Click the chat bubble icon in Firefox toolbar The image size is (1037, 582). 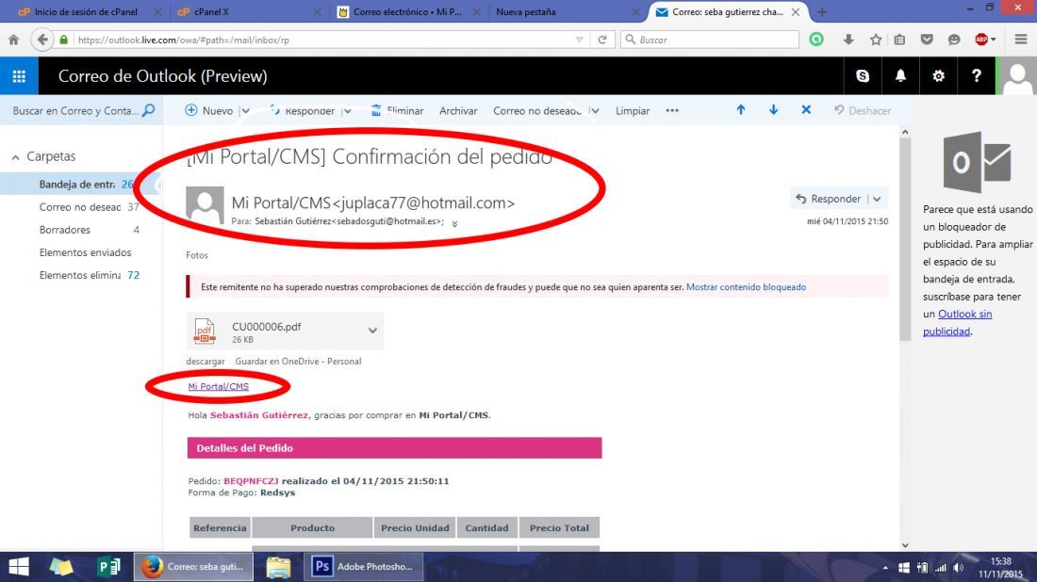(954, 40)
